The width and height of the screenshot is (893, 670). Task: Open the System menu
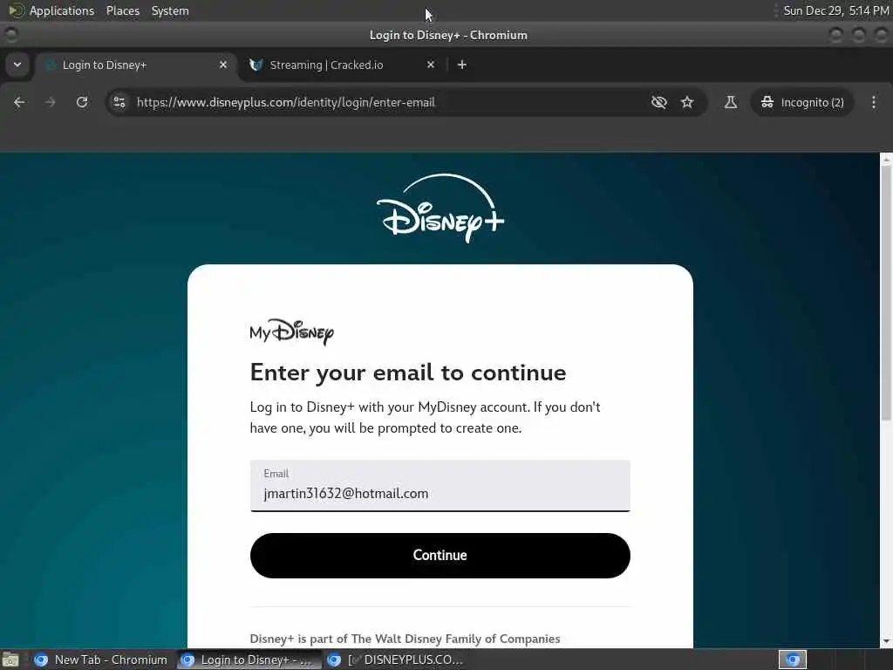click(170, 10)
